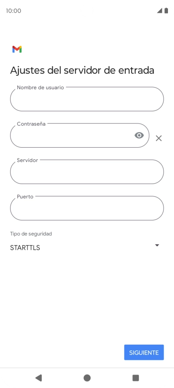Tap the Tipo de seguridad label
Screen dimensions: 174x388
click(31, 233)
